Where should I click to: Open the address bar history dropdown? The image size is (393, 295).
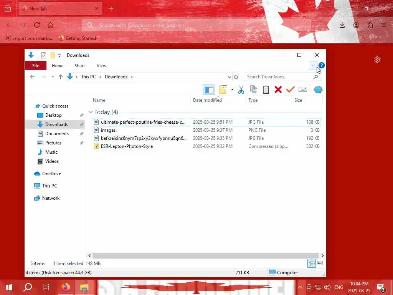229,77
